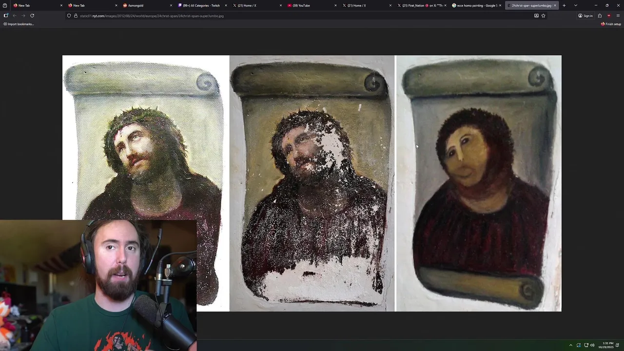The width and height of the screenshot is (624, 351).
Task: Open the Firefox View icon
Action: coord(5,5)
